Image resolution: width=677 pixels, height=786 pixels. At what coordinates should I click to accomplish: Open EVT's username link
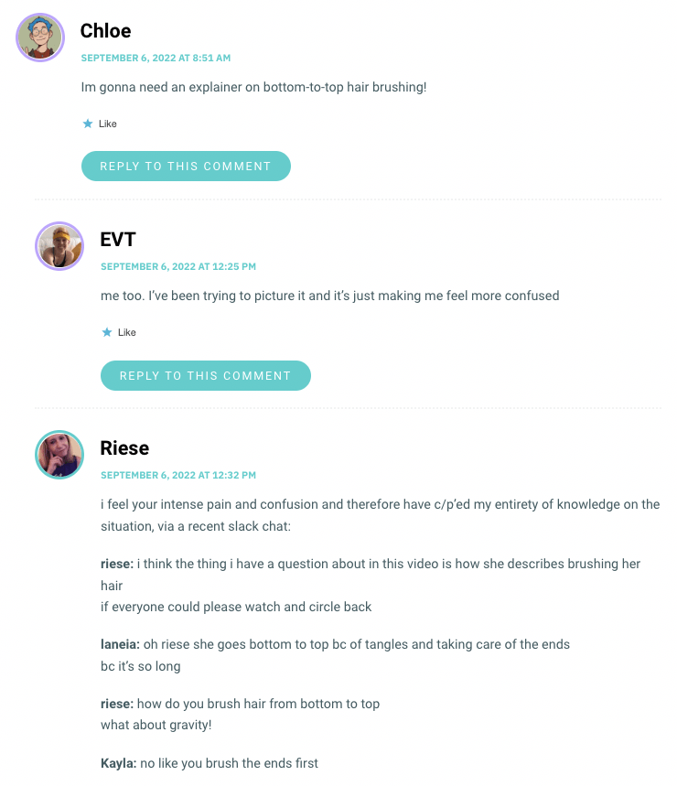click(118, 240)
